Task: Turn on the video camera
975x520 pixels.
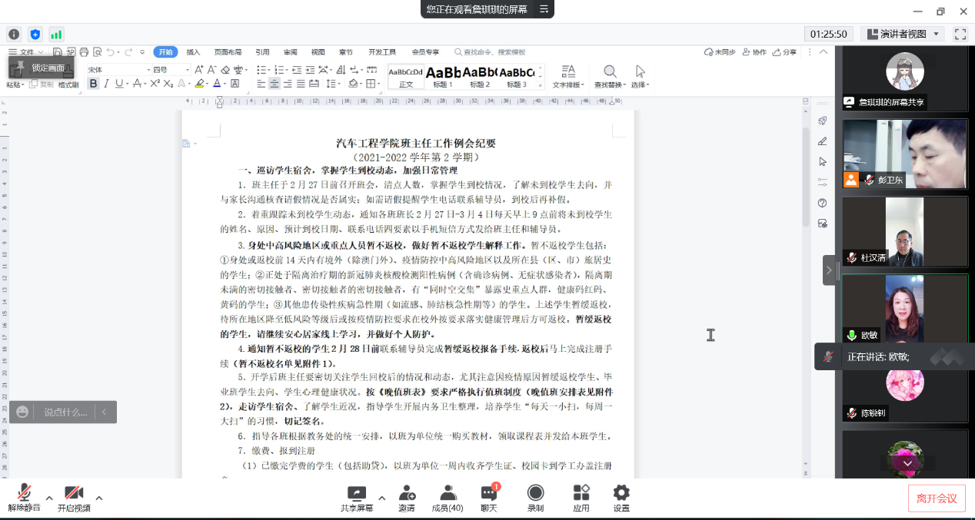Action: point(74,493)
